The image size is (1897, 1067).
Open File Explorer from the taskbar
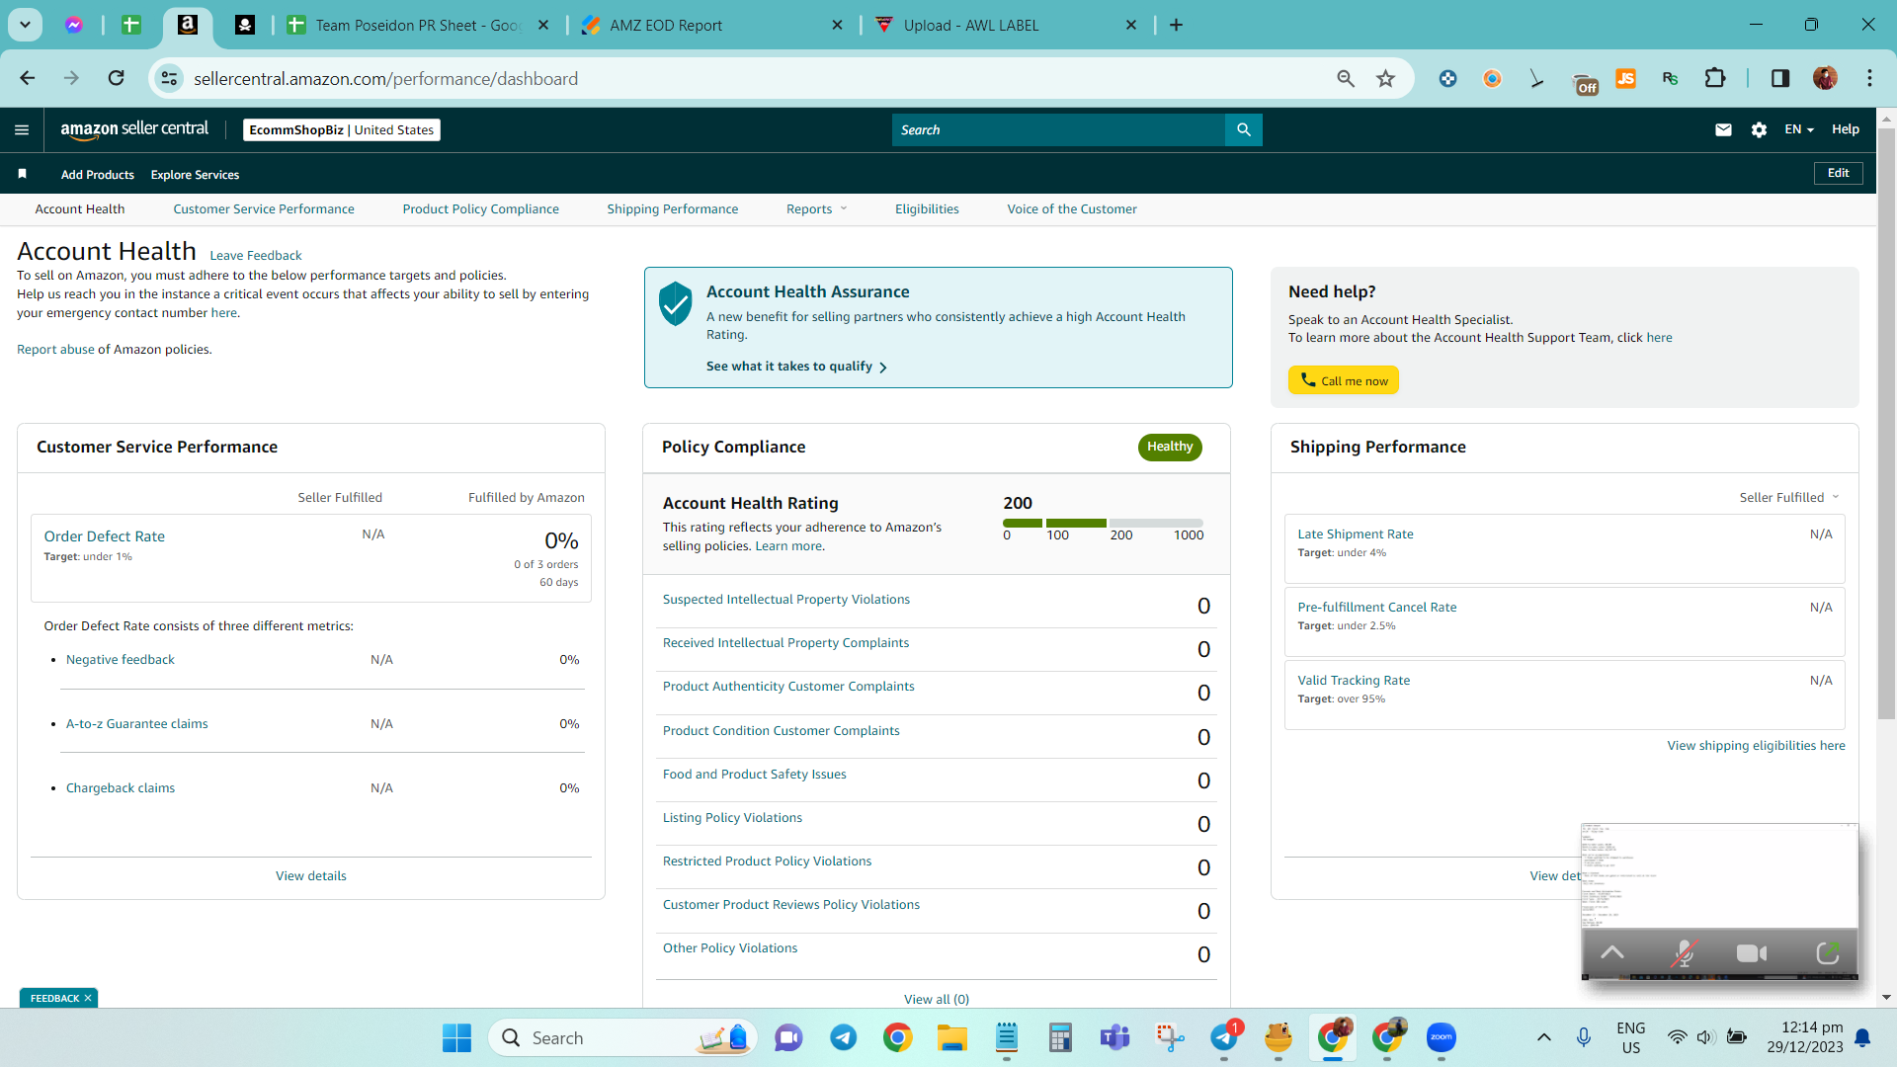pyautogui.click(x=952, y=1037)
